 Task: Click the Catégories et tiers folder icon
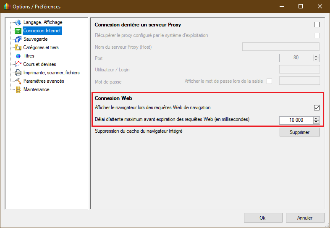click(x=18, y=47)
